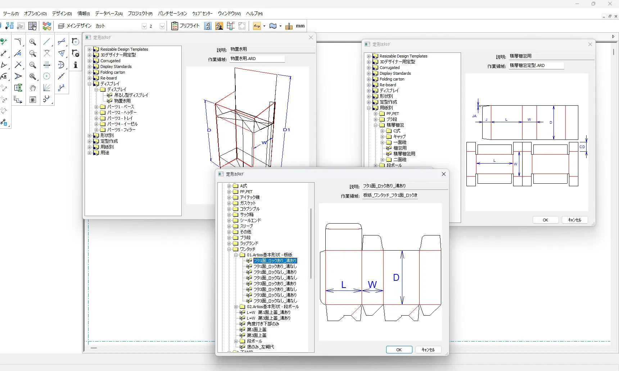Click OK in the front catalog dialog

[x=399, y=350]
